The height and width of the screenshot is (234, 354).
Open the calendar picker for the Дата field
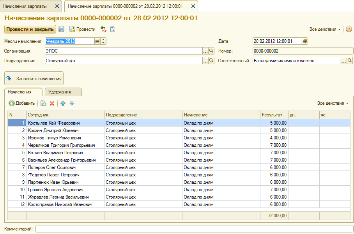point(305,41)
